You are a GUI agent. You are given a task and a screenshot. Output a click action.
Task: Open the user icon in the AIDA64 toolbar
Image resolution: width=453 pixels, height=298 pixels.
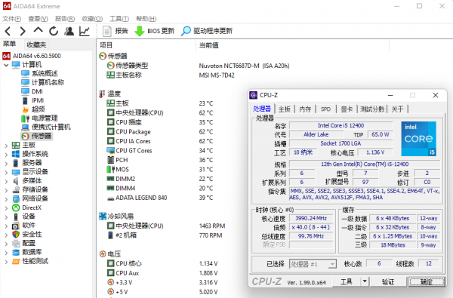click(x=69, y=31)
